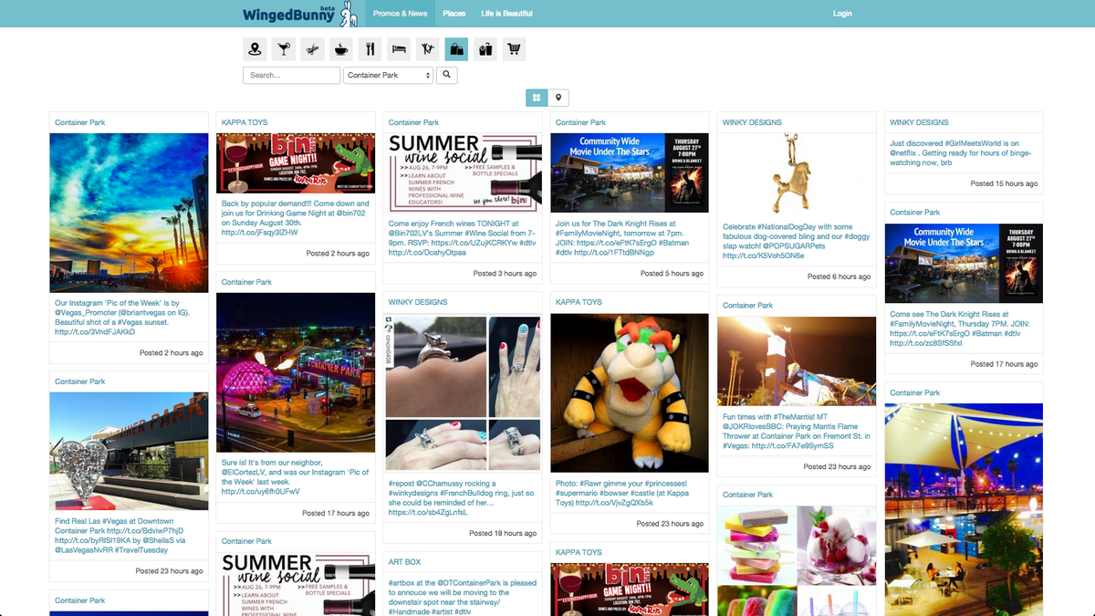
Task: Select the coffee cup category icon
Action: [x=341, y=49]
